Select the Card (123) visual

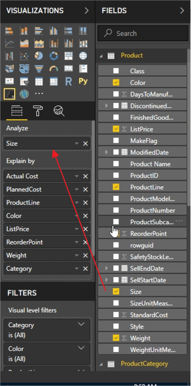coord(68,68)
